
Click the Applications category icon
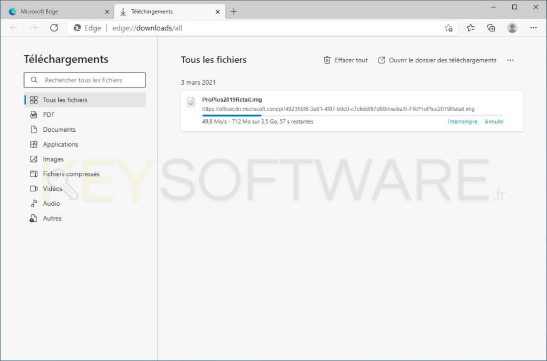34,144
